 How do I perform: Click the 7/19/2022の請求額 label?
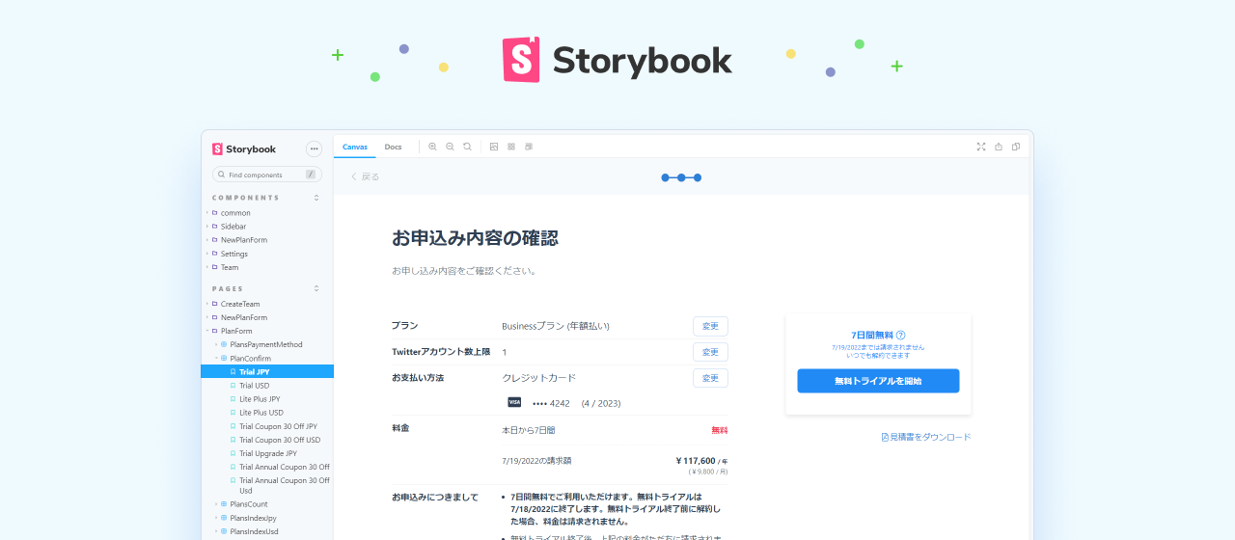coord(536,461)
